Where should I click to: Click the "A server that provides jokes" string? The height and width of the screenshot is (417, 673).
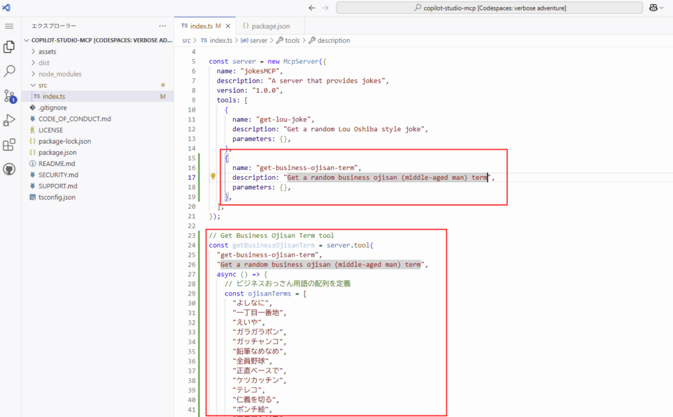point(326,81)
